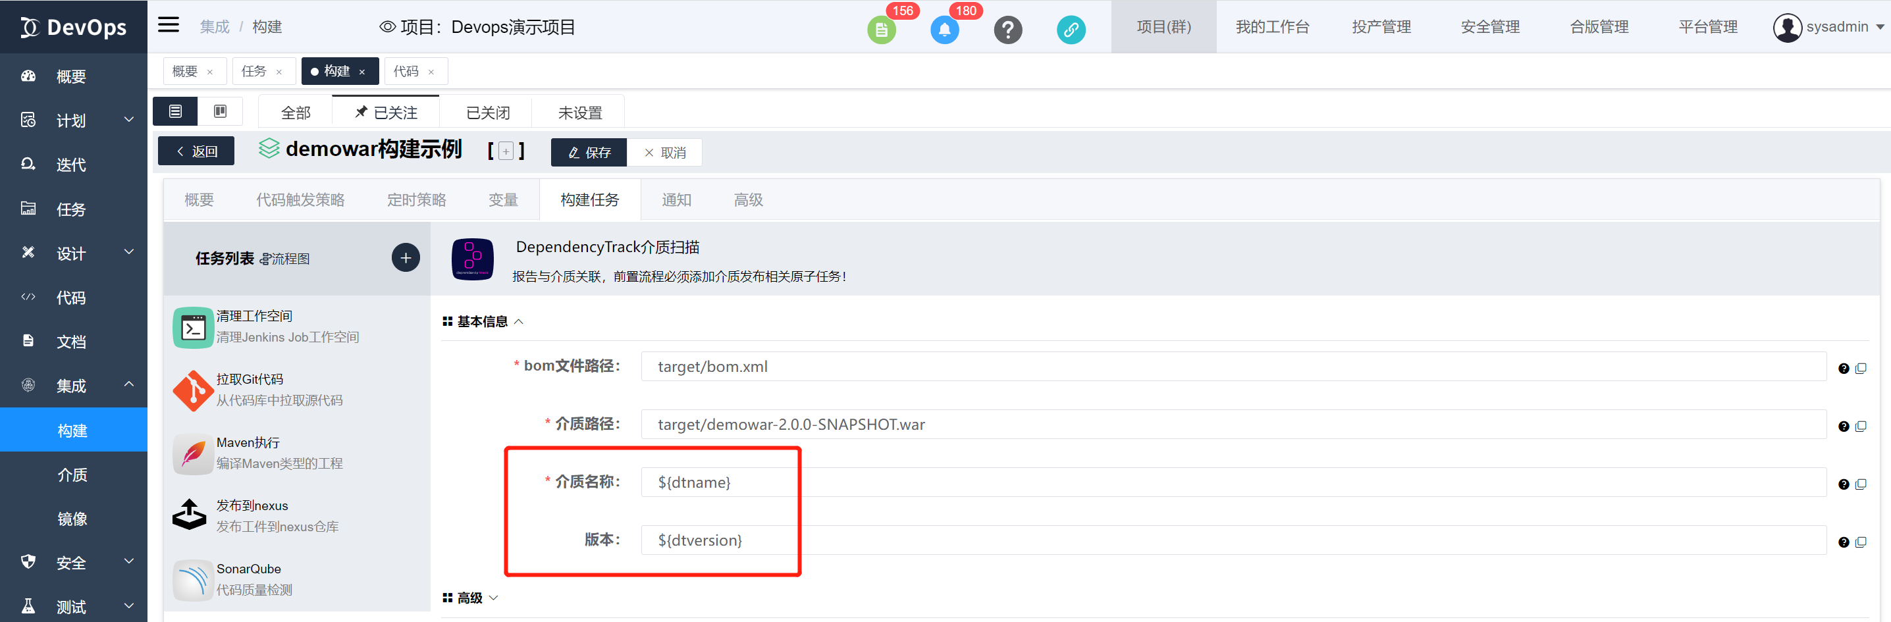1891x622 pixels.
Task: Close the 构建 page tab
Action: (362, 72)
